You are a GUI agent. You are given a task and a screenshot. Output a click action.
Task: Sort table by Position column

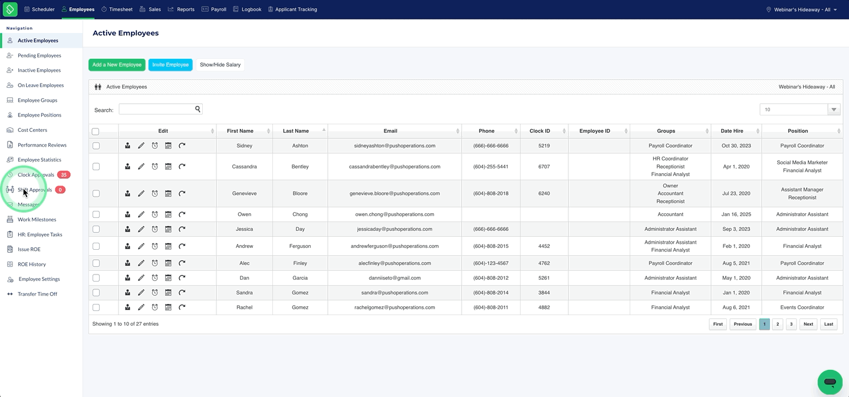coord(802,131)
